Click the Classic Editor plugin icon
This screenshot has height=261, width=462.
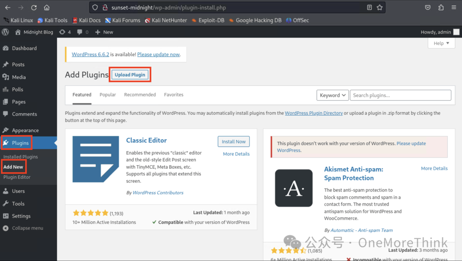96,159
